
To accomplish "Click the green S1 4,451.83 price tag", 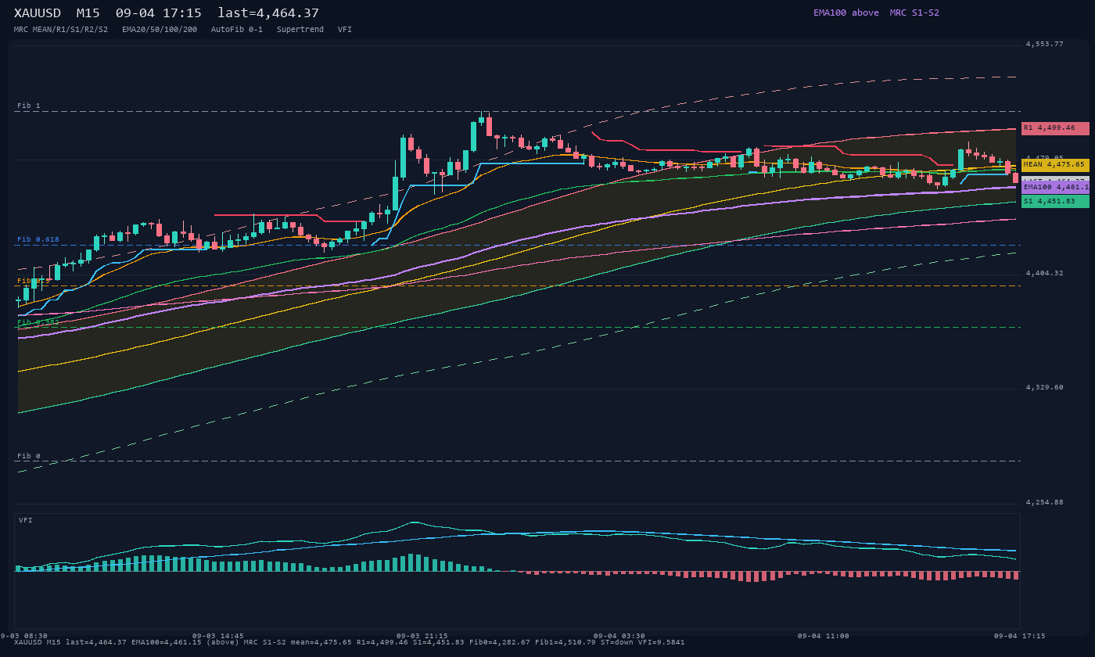I will click(1055, 201).
